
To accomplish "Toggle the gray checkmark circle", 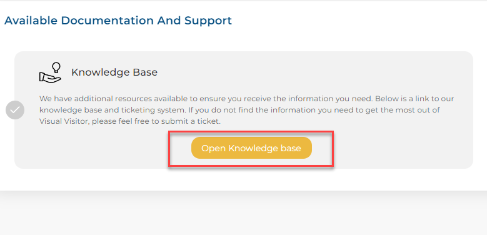I will pyautogui.click(x=15, y=110).
